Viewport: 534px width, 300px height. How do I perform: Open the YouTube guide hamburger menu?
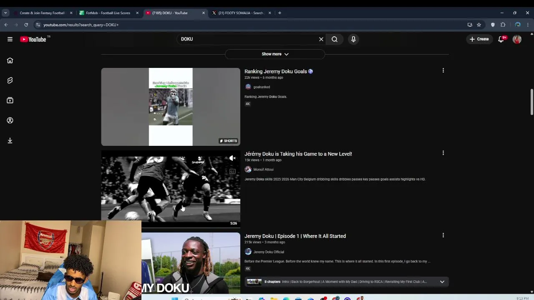tap(10, 39)
